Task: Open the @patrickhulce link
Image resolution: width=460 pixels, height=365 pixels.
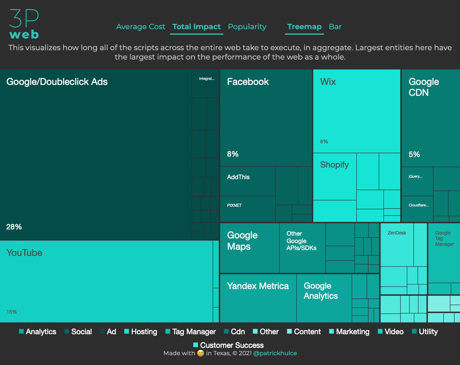Action: click(x=275, y=353)
